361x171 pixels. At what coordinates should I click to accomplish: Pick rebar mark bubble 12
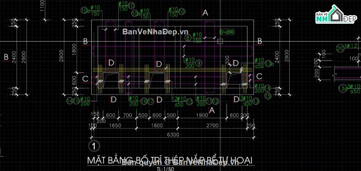215,101
